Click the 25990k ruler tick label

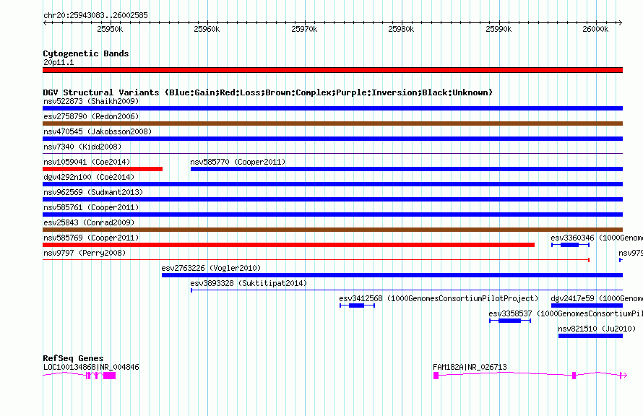coord(499,29)
